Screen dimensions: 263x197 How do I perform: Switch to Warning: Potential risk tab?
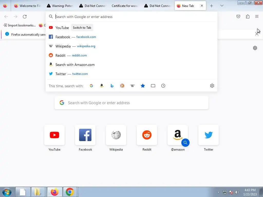coord(60,6)
